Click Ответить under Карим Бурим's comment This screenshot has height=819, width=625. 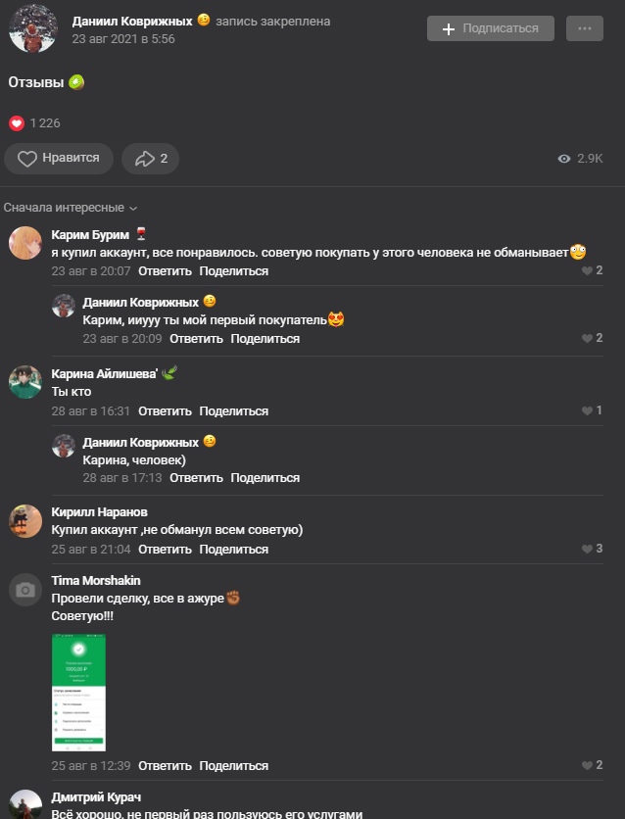tap(165, 271)
